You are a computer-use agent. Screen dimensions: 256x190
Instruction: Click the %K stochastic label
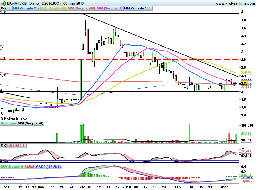point(3,146)
